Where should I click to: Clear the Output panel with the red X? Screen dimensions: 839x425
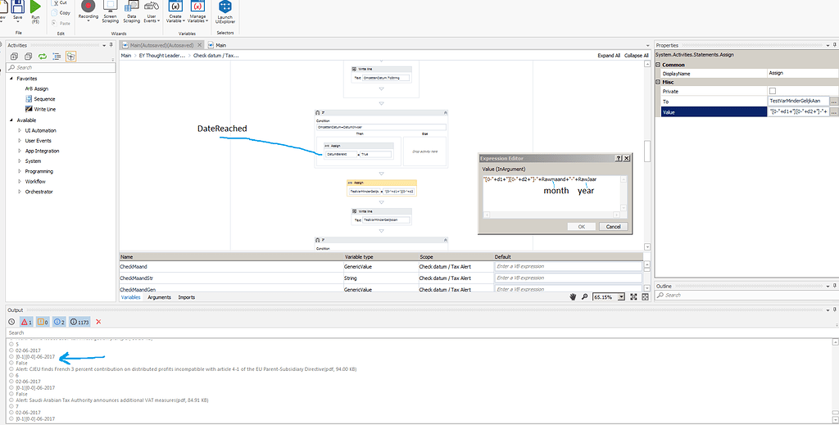(x=98, y=322)
